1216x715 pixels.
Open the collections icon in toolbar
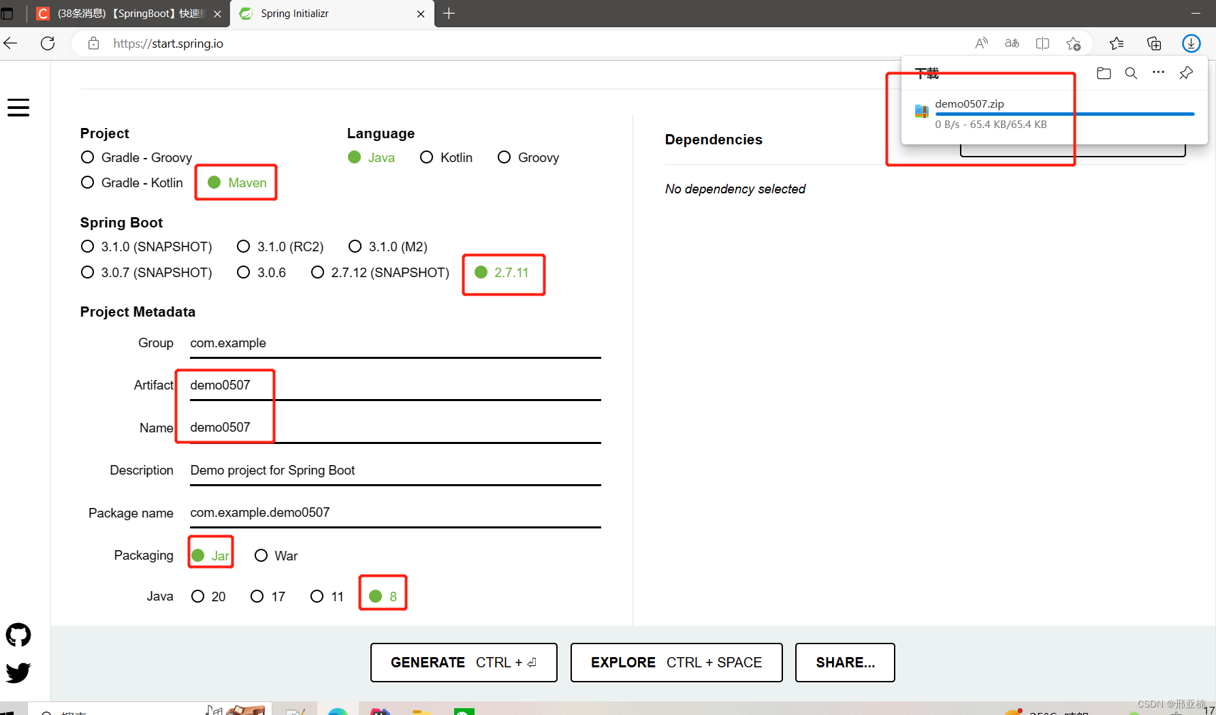point(1154,44)
